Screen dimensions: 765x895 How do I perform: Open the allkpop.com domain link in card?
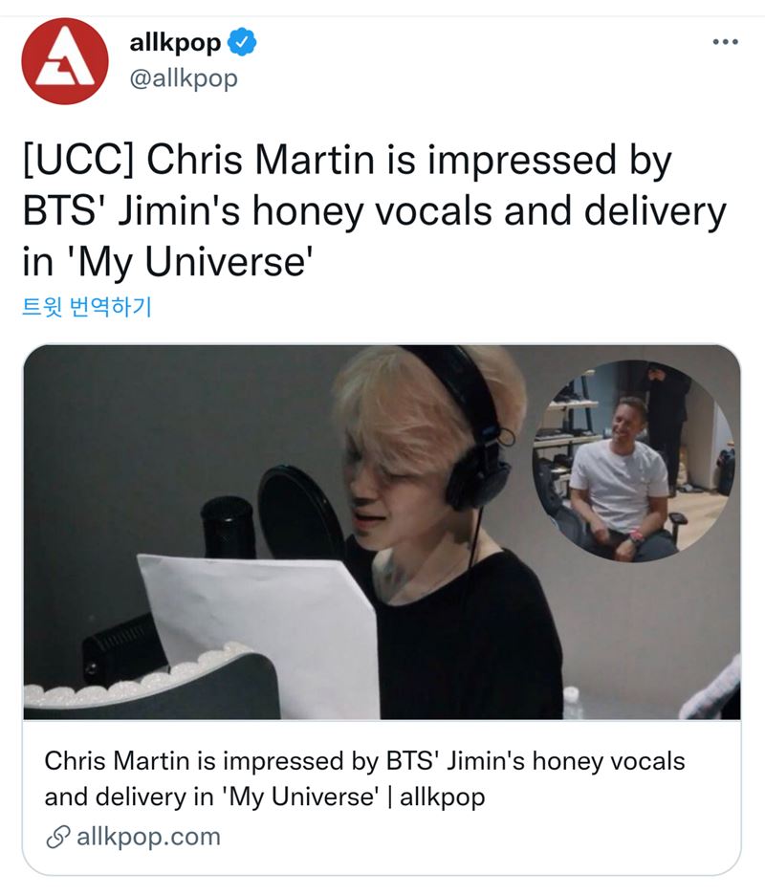tap(148, 837)
